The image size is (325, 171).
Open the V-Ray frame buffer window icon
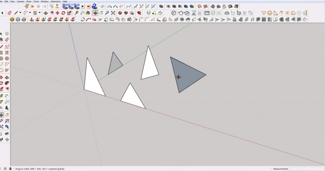point(207,13)
